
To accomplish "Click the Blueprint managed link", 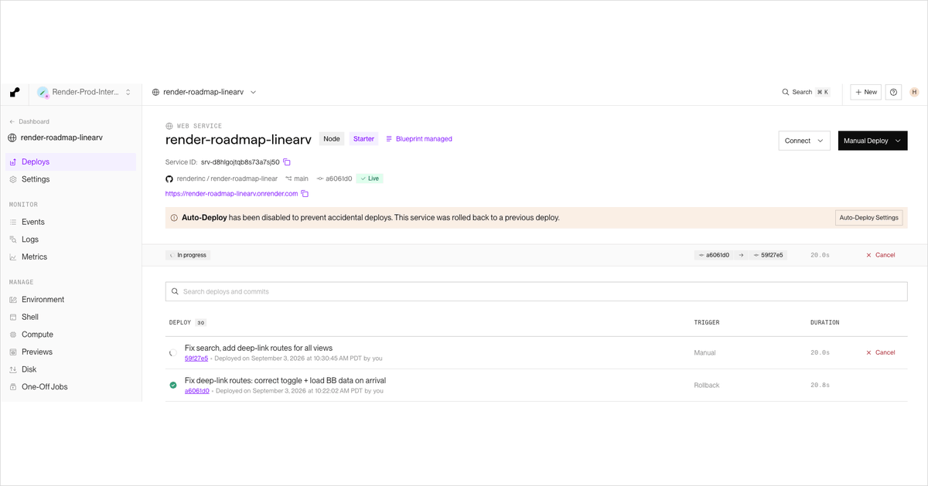I will tap(418, 139).
